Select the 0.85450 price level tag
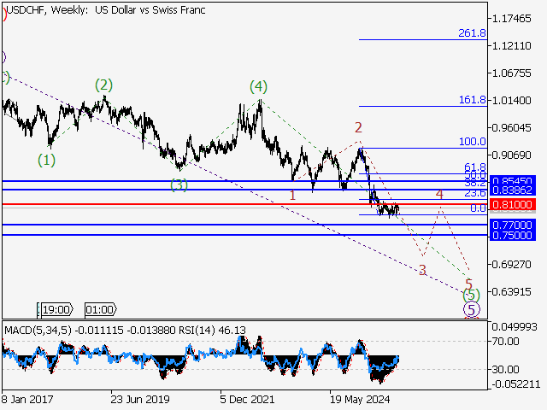This screenshot has height=410, width=547. pyautogui.click(x=512, y=181)
